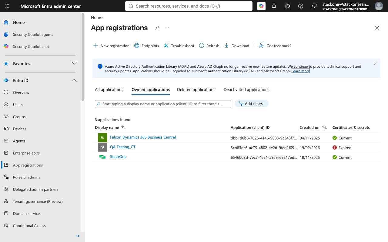
Task: Click the Favorites star icon
Action: pyautogui.click(x=6, y=64)
